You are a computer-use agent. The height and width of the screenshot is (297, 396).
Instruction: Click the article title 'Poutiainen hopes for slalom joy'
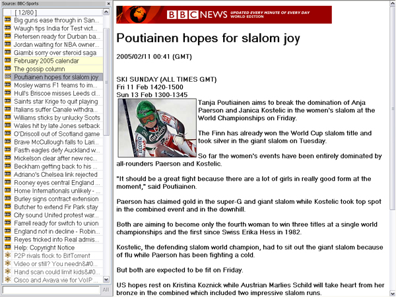208,38
